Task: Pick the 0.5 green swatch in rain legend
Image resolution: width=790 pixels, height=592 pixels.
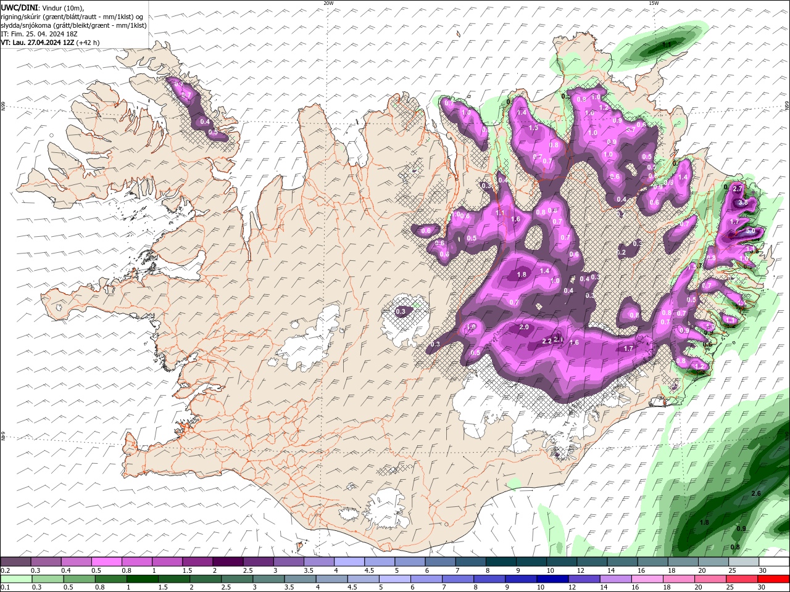Action: pos(79,578)
